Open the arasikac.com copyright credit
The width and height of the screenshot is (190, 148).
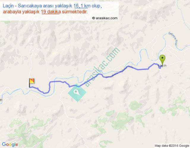point(105,18)
